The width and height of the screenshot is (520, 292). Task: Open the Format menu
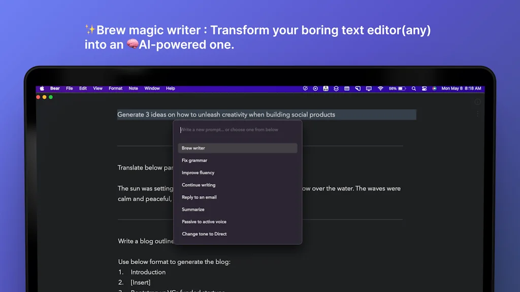pyautogui.click(x=115, y=88)
